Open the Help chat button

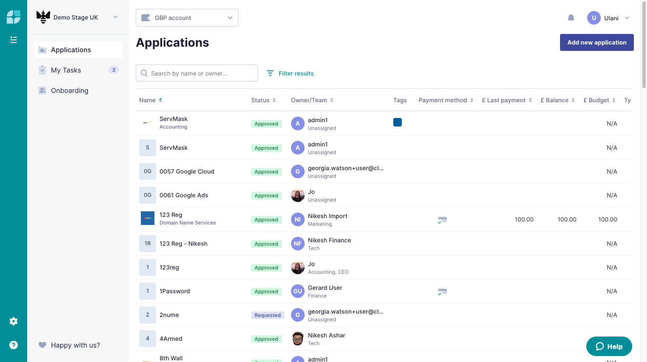pyautogui.click(x=609, y=346)
